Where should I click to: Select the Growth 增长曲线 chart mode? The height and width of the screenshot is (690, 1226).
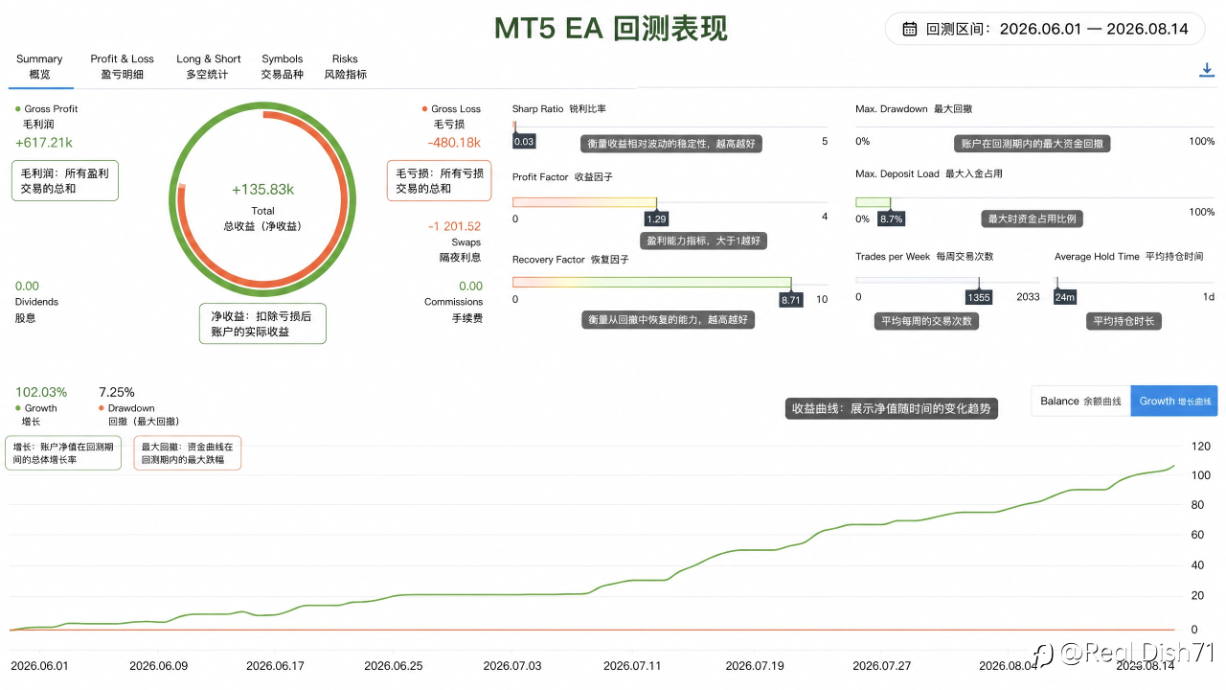(x=1174, y=401)
